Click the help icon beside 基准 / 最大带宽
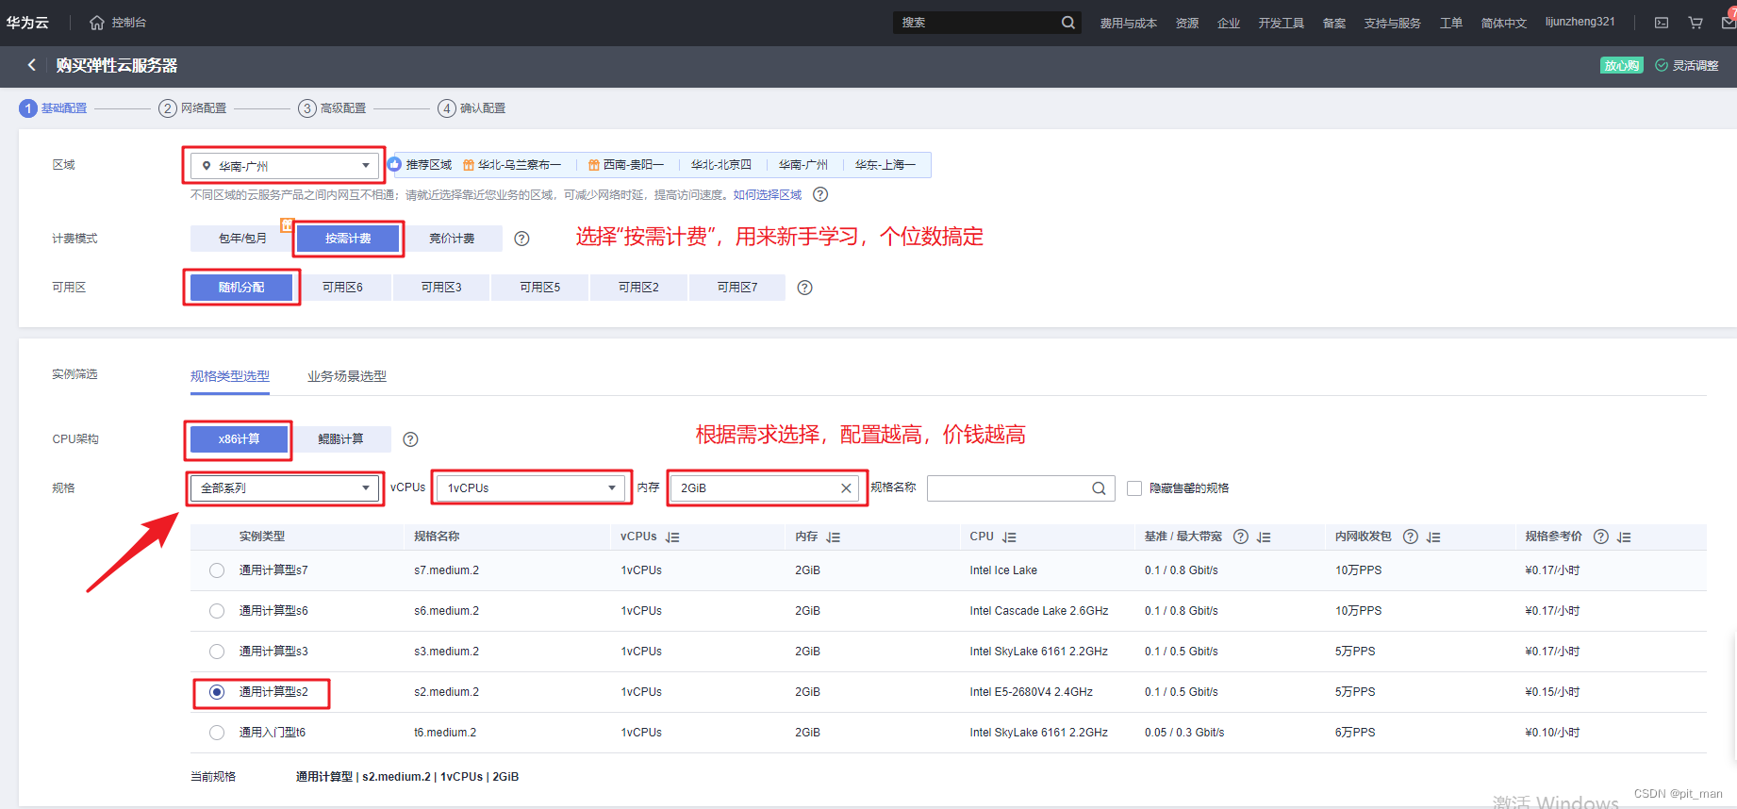The width and height of the screenshot is (1737, 809). [x=1241, y=537]
